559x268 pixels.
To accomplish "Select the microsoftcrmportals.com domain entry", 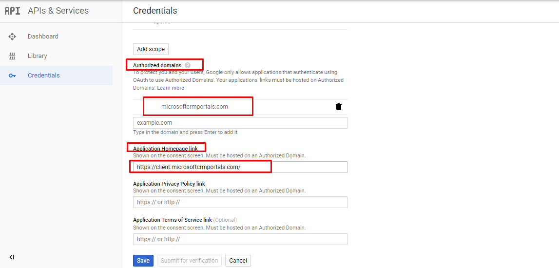I will [194, 107].
